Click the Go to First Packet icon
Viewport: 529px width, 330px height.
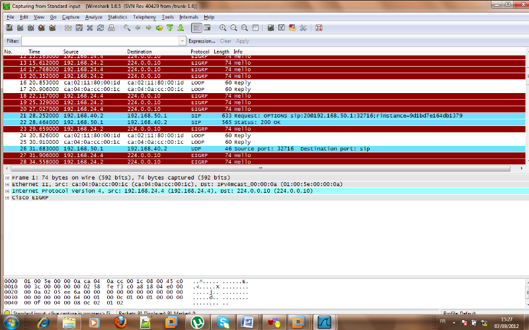170,28
